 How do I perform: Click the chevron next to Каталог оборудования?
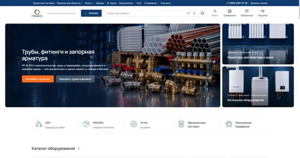tap(79, 149)
